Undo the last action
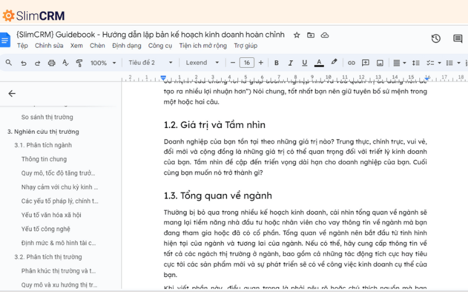This screenshot has width=468, height=292. point(23,63)
